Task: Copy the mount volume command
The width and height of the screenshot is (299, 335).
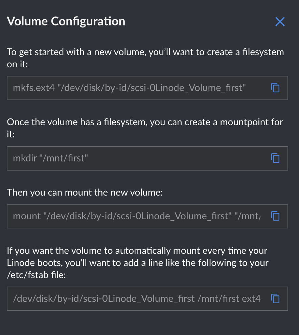Action: (x=275, y=216)
